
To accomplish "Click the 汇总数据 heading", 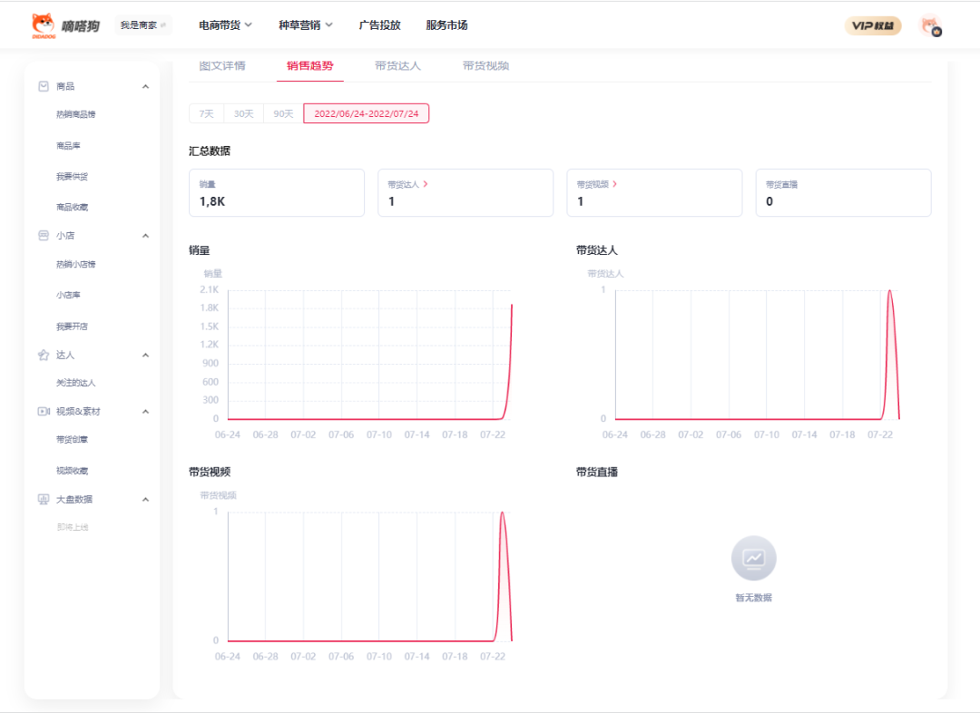I will 210,151.
